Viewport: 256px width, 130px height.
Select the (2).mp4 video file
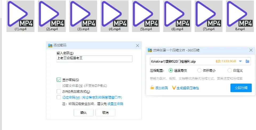pyautogui.click(x=52, y=16)
